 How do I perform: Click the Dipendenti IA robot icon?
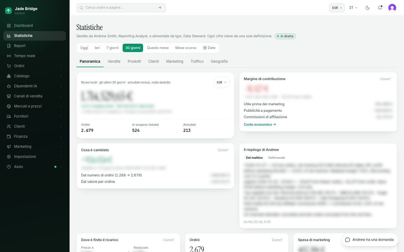(x=9, y=86)
